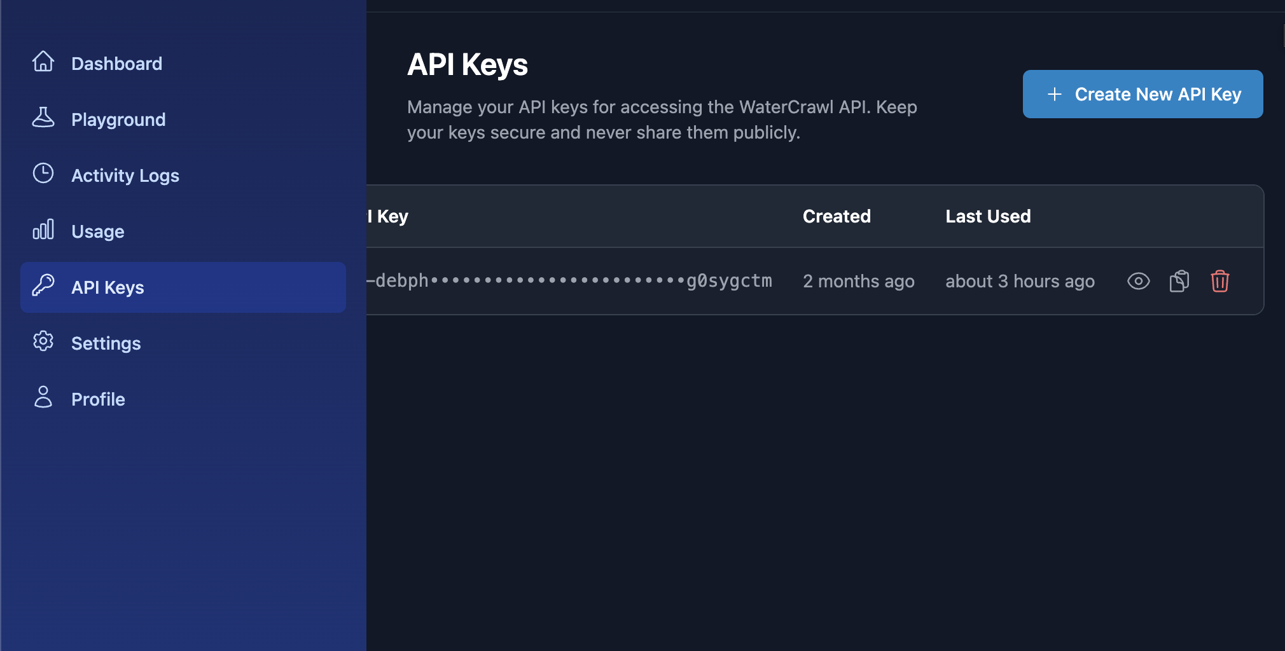Click the Activity Logs clock icon
This screenshot has width=1285, height=651.
(x=43, y=174)
